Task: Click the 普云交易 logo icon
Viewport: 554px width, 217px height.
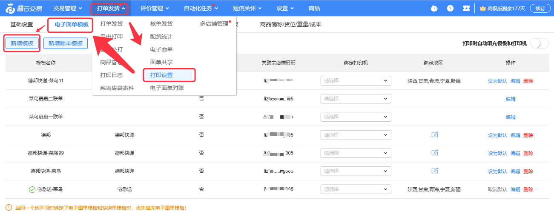Action: 11,8
